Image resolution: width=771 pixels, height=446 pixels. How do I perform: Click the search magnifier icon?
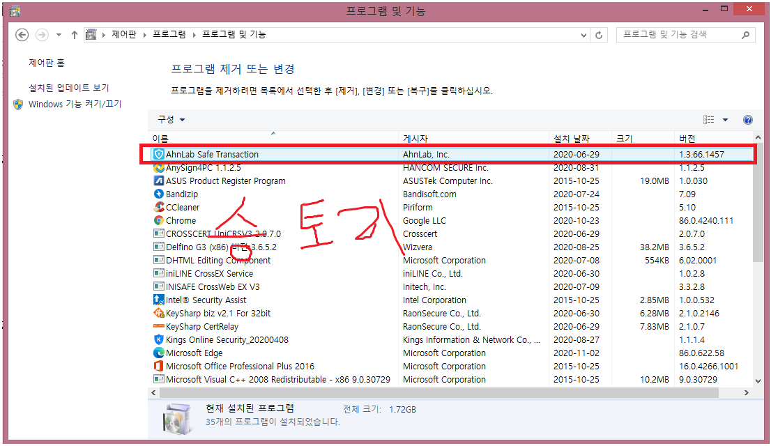pyautogui.click(x=745, y=35)
